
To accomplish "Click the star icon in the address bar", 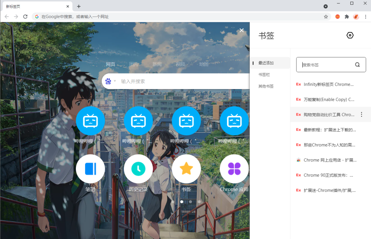I will (x=326, y=17).
